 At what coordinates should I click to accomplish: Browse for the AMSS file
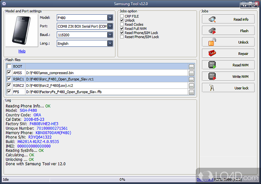pyautogui.click(x=191, y=73)
